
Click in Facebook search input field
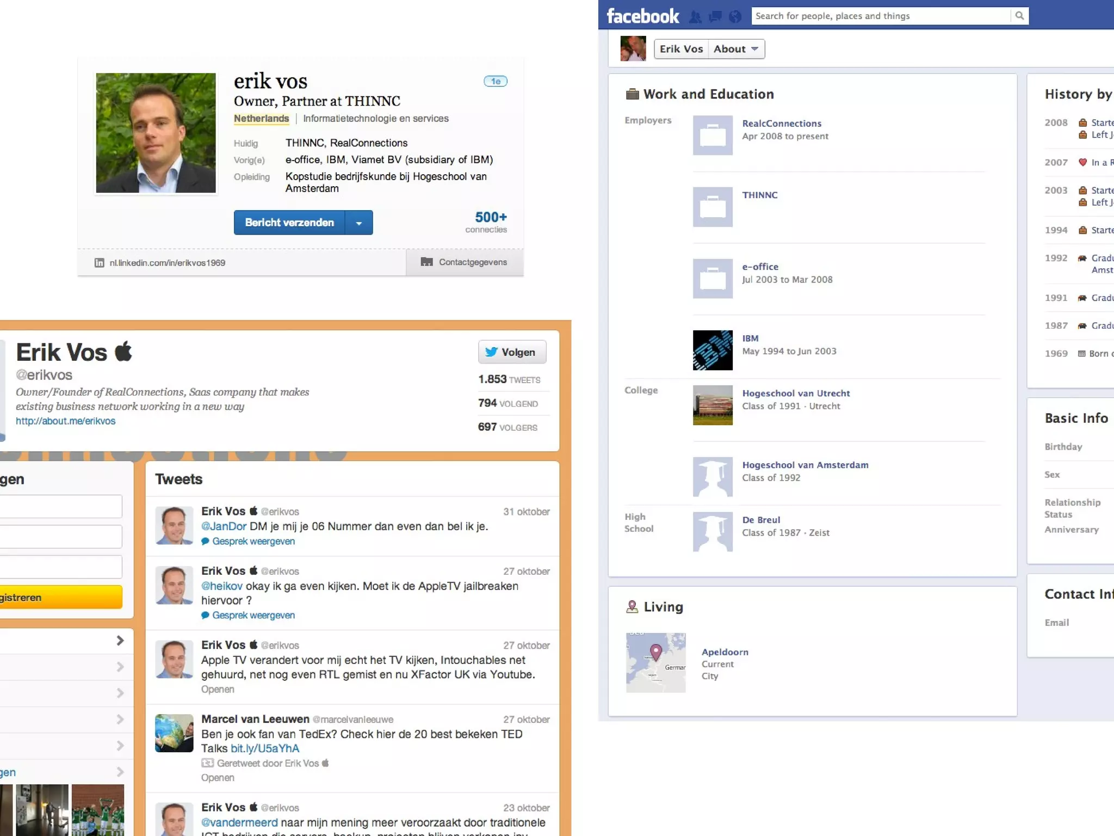[x=880, y=16]
